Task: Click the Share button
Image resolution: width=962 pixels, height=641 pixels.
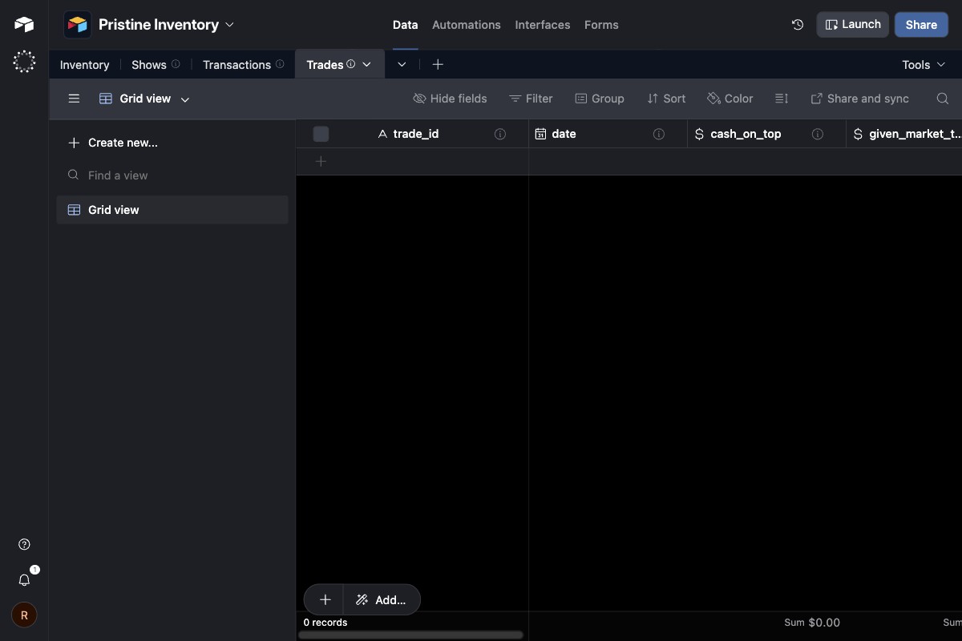Action: pyautogui.click(x=921, y=25)
